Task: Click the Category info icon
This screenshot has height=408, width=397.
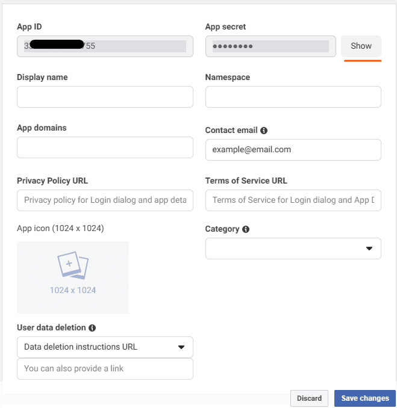Action: pos(246,229)
